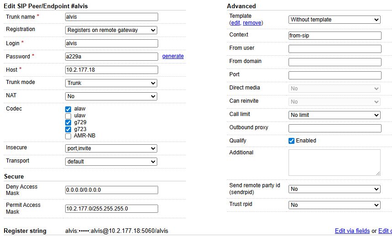Focus the Host input field
392x237 pixels.
[x=112, y=70]
